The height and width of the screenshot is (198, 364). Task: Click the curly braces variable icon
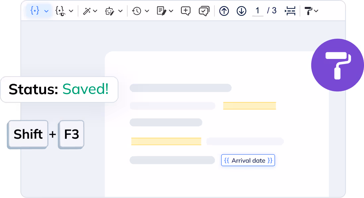click(35, 11)
